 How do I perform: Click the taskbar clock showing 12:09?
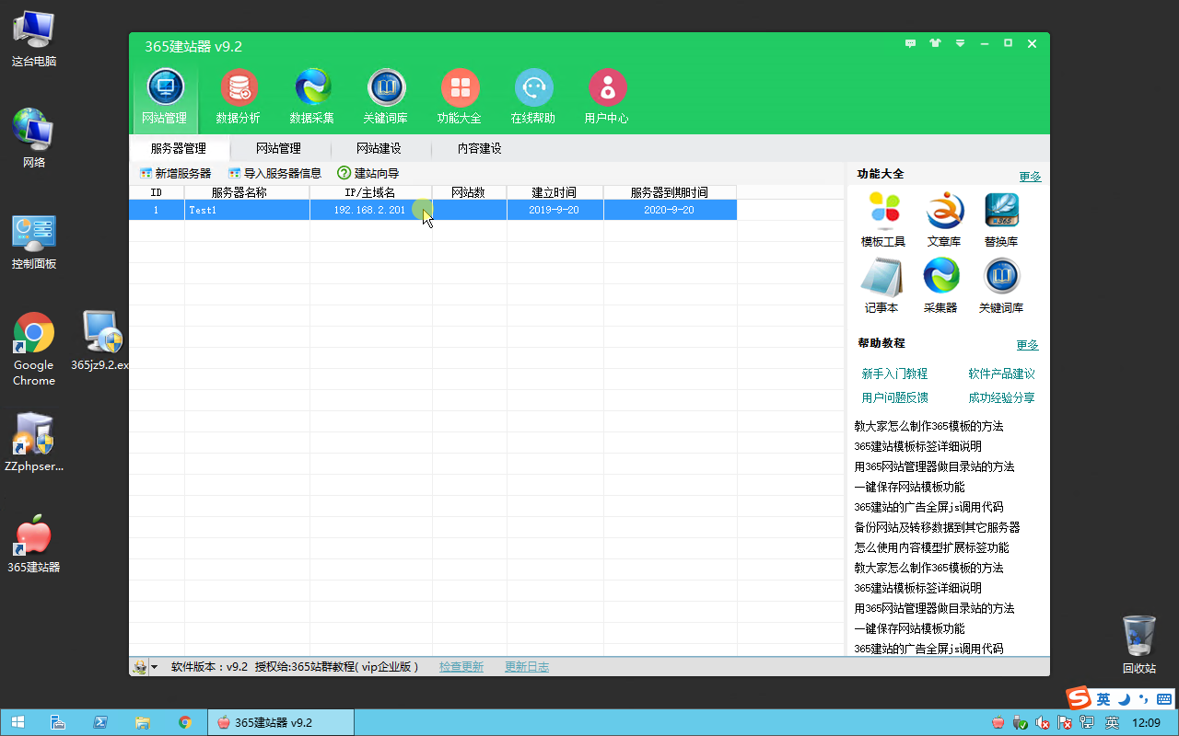1146,723
